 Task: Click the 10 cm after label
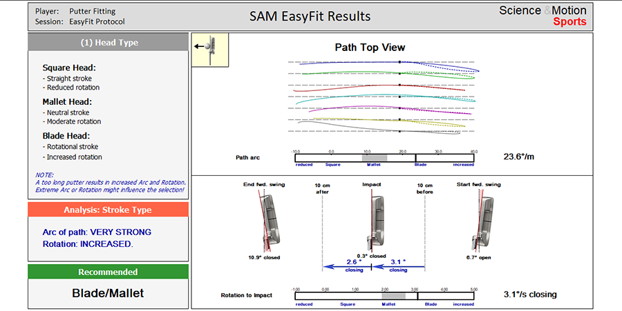[323, 189]
